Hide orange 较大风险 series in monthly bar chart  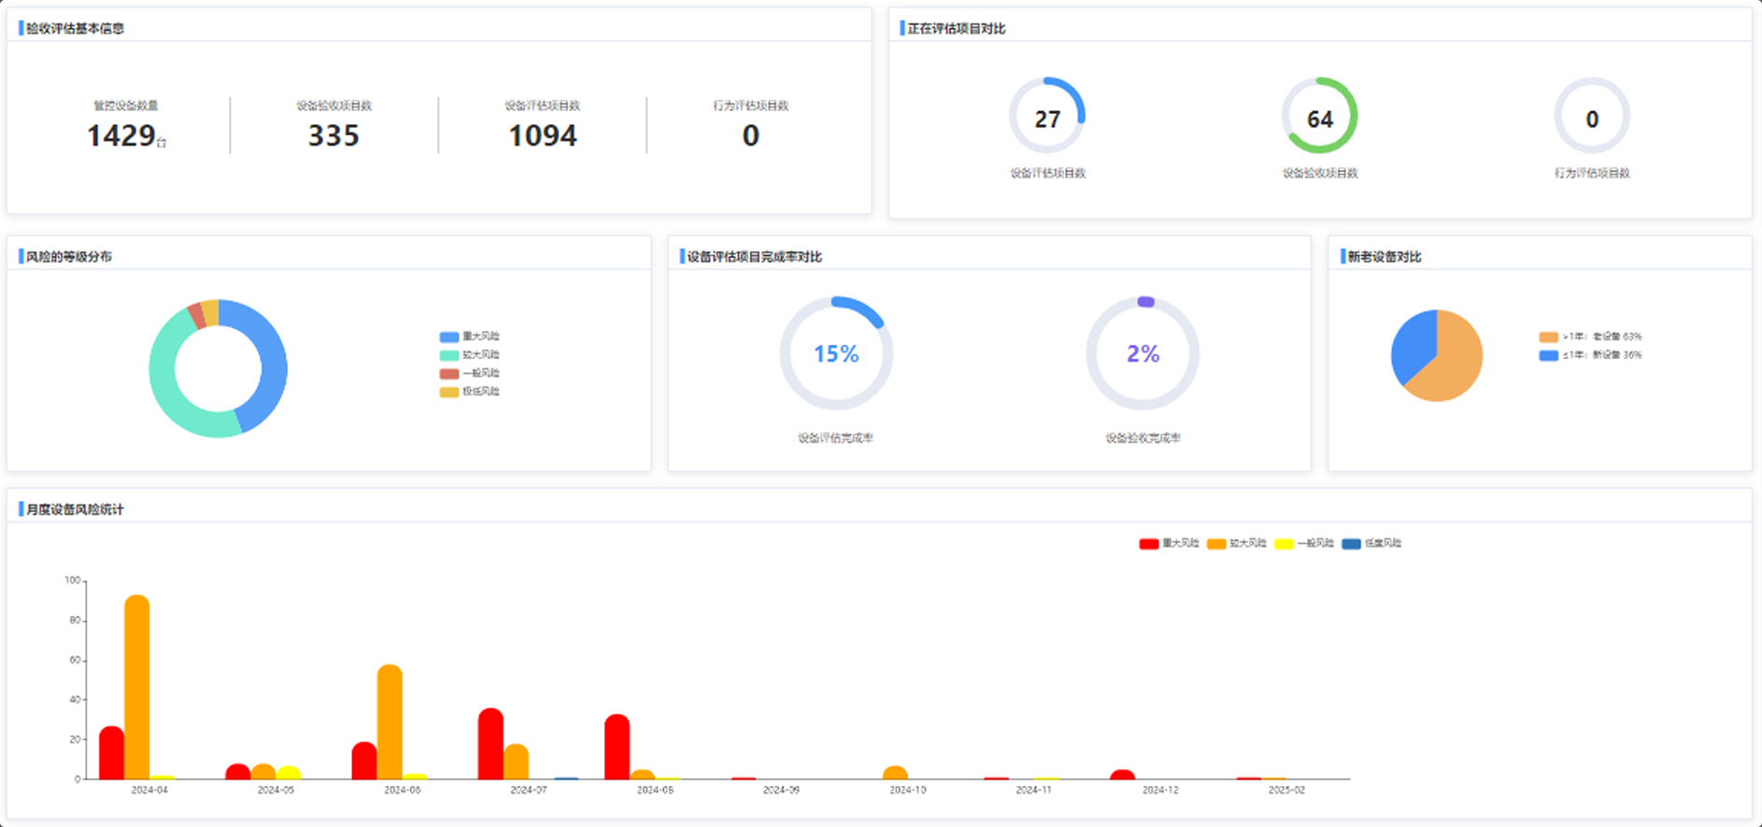(1236, 543)
